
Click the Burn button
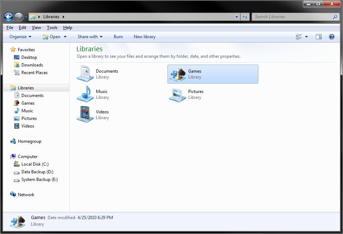[118, 37]
